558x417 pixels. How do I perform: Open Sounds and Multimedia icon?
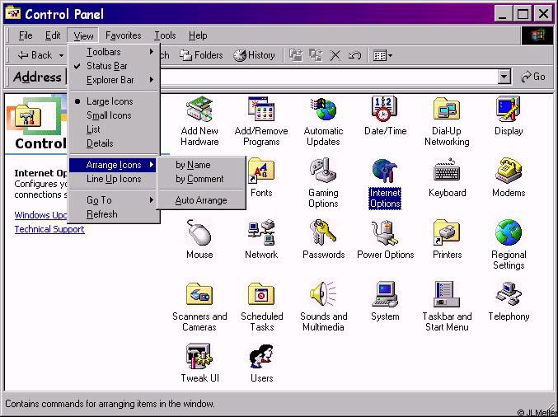[323, 294]
